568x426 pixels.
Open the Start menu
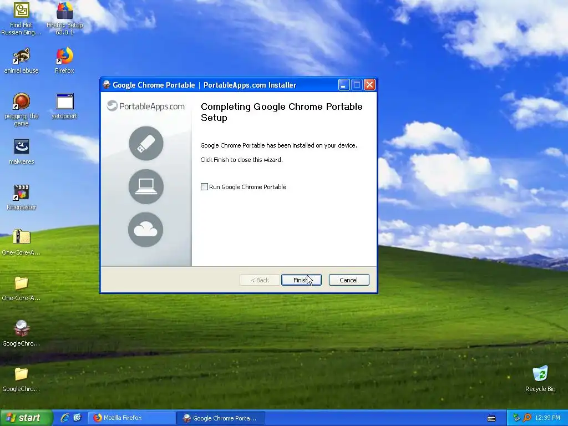click(26, 418)
